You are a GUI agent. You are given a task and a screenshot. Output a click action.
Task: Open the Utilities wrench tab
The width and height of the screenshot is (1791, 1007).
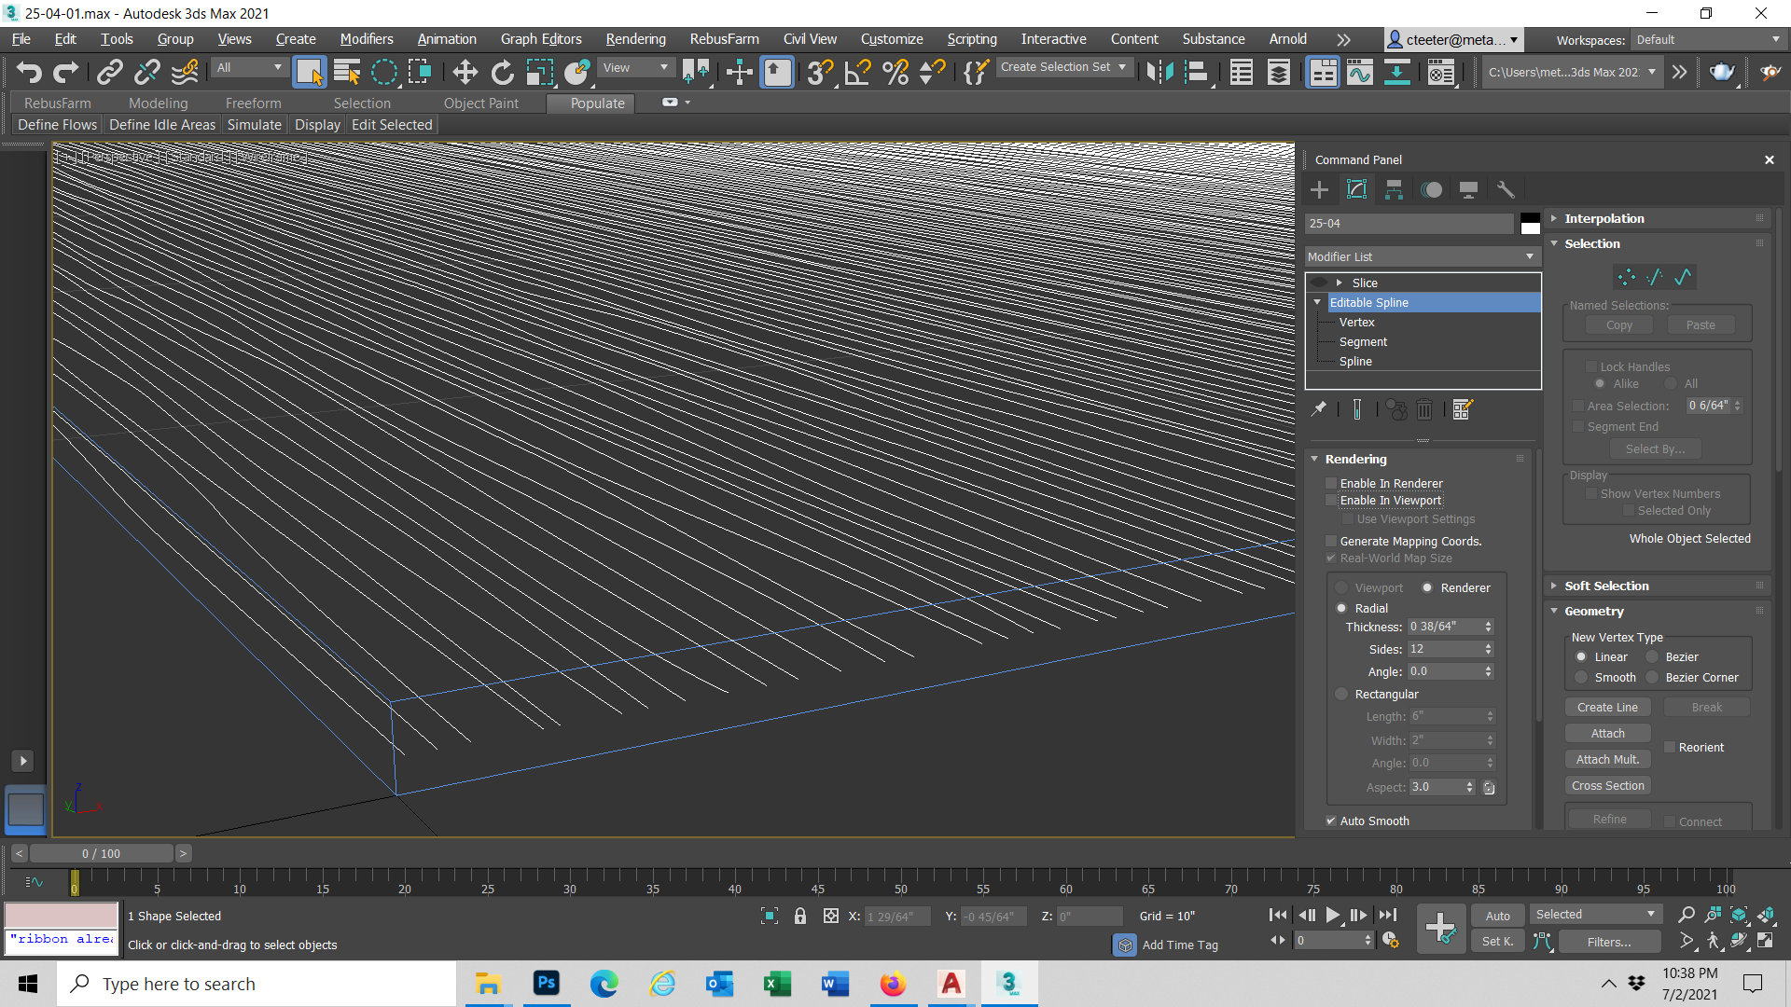point(1506,190)
